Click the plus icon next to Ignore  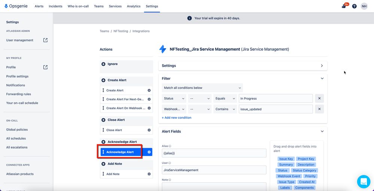[104, 64]
